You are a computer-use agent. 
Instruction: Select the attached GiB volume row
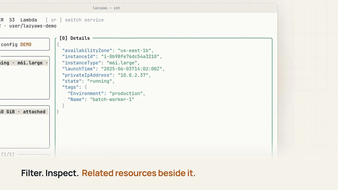point(24,112)
